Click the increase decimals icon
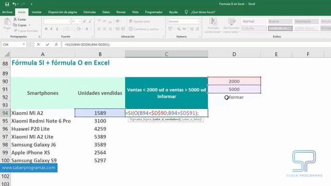 (x=192, y=29)
